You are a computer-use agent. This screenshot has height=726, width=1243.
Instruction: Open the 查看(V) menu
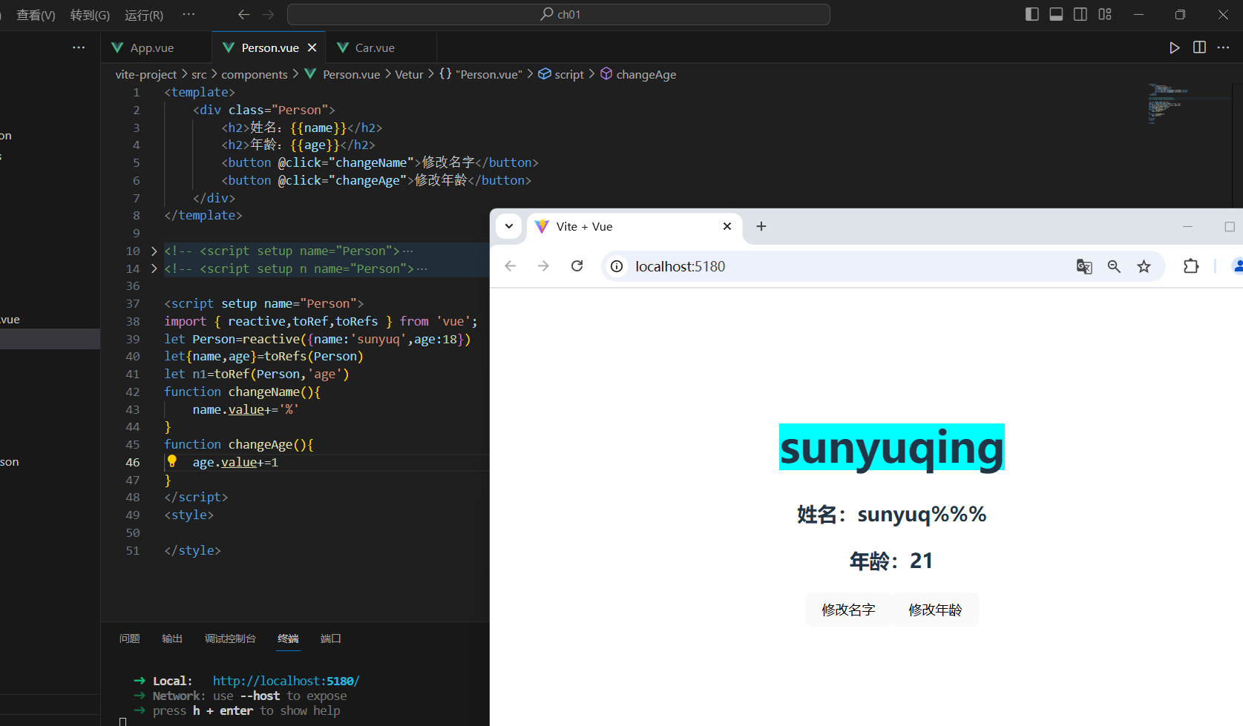(x=36, y=15)
